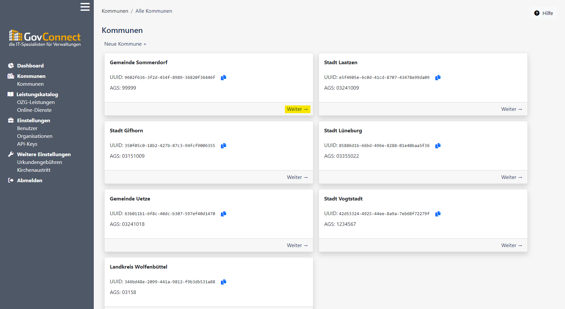
Task: Click Kommunen breadcrumb link
Action: pyautogui.click(x=115, y=11)
